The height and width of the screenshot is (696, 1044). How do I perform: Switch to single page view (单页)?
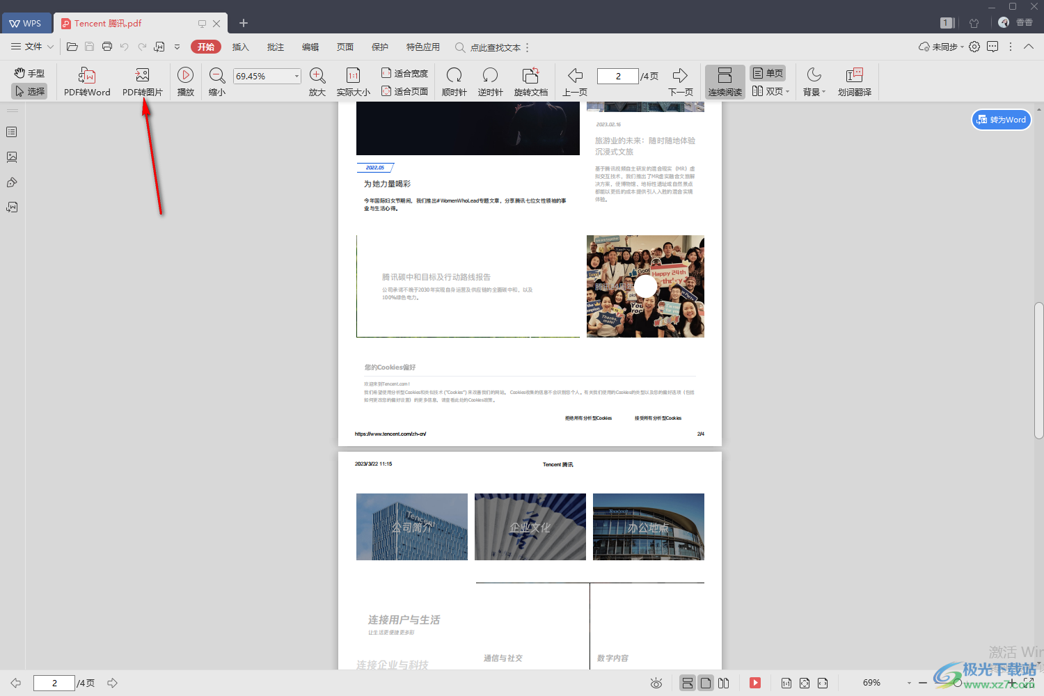point(768,73)
